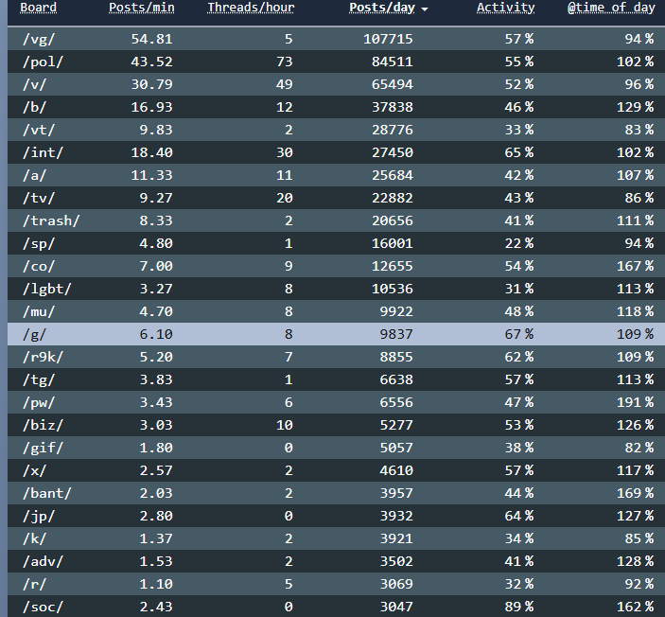Click time of day value 167 %
665x617 pixels.
pos(635,266)
